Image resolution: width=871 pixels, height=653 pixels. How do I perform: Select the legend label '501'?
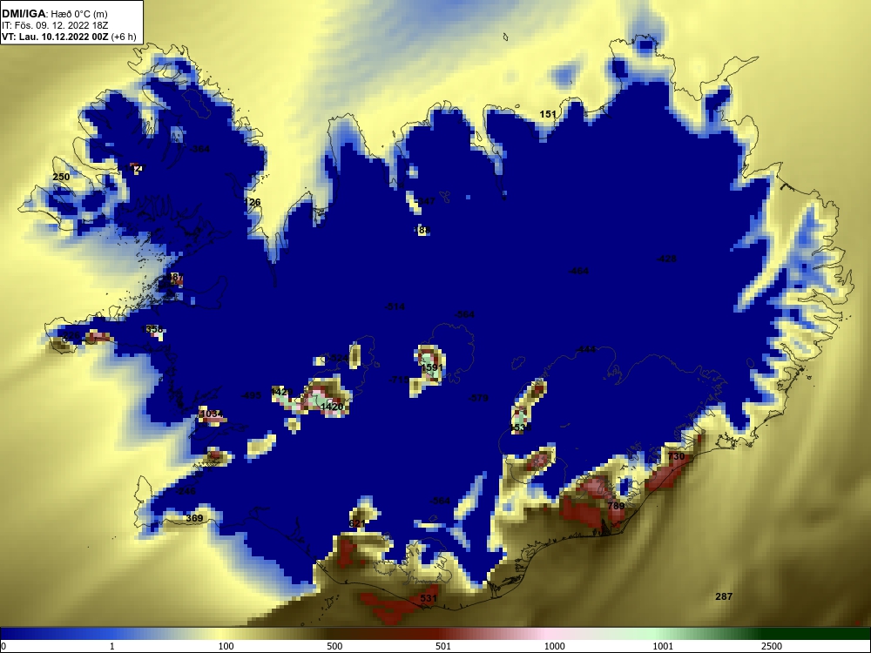(x=442, y=646)
